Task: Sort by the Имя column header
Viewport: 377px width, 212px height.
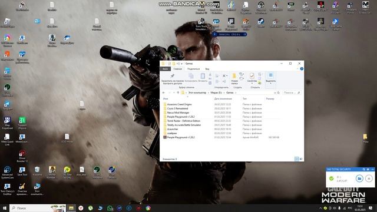Action: (x=166, y=98)
